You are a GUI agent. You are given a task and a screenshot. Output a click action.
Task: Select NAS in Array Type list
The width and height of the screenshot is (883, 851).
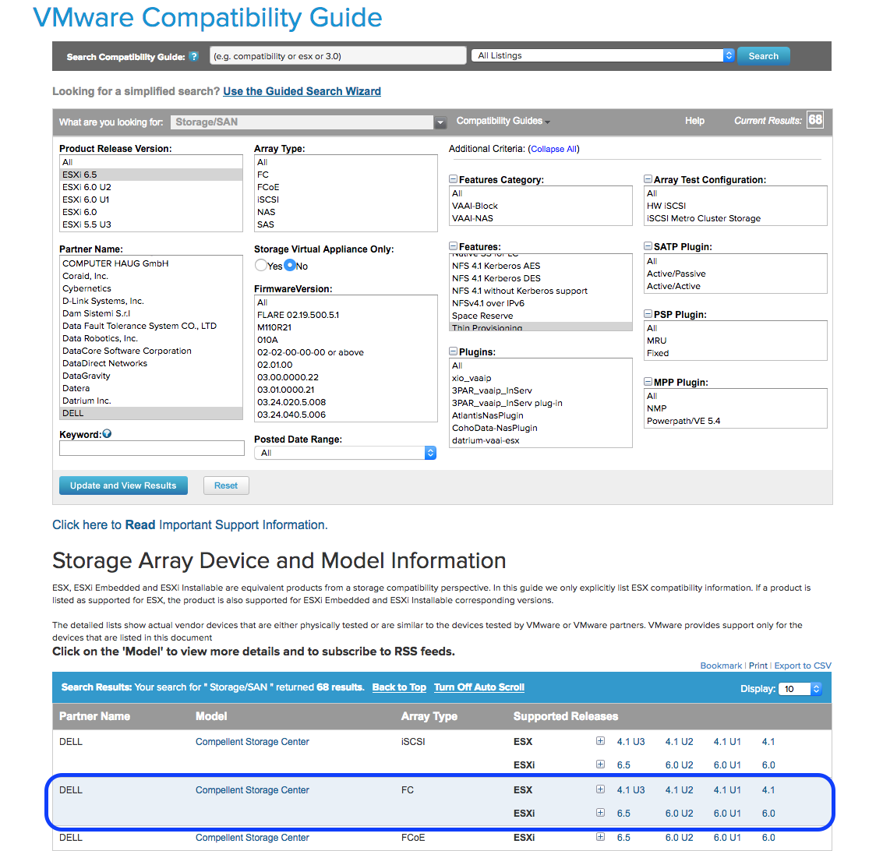[x=346, y=212]
